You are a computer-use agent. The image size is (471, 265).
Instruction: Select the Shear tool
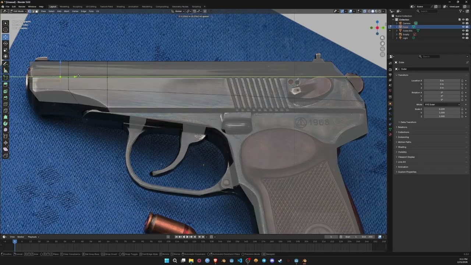pos(6,149)
